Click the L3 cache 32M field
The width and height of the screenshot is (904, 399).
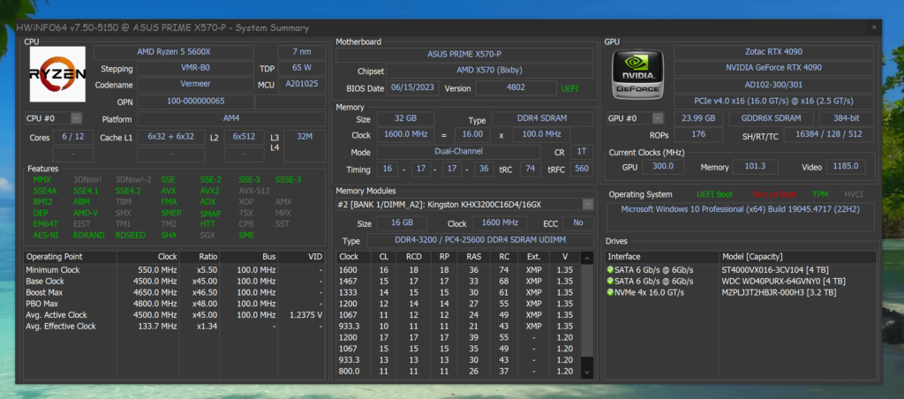[305, 146]
